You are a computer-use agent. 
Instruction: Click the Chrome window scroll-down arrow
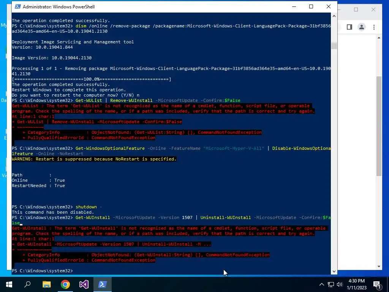379,267
